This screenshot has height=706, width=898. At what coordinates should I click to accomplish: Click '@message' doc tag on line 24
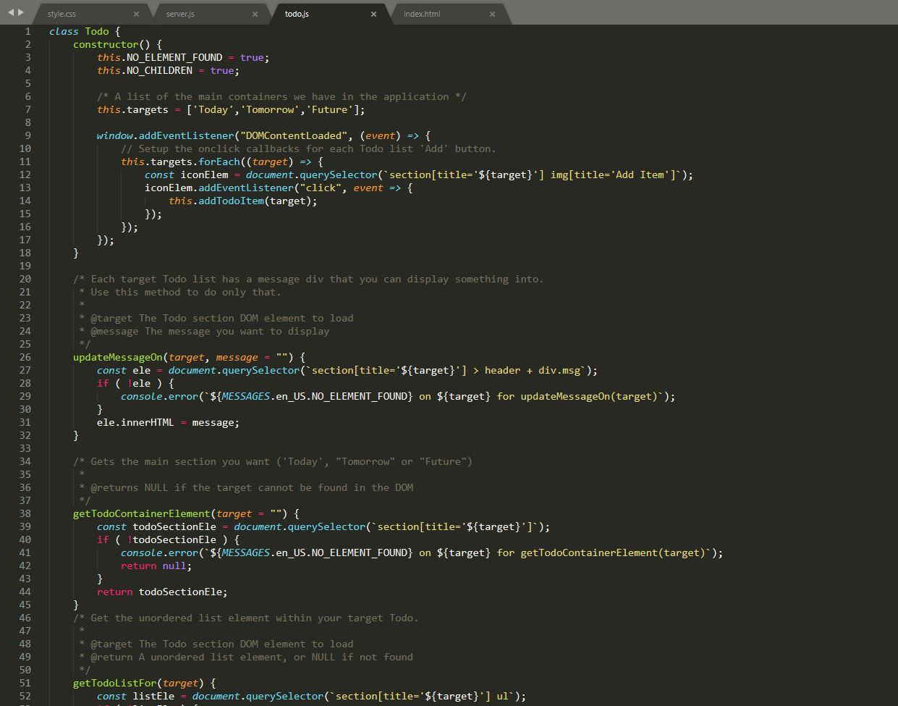[114, 331]
